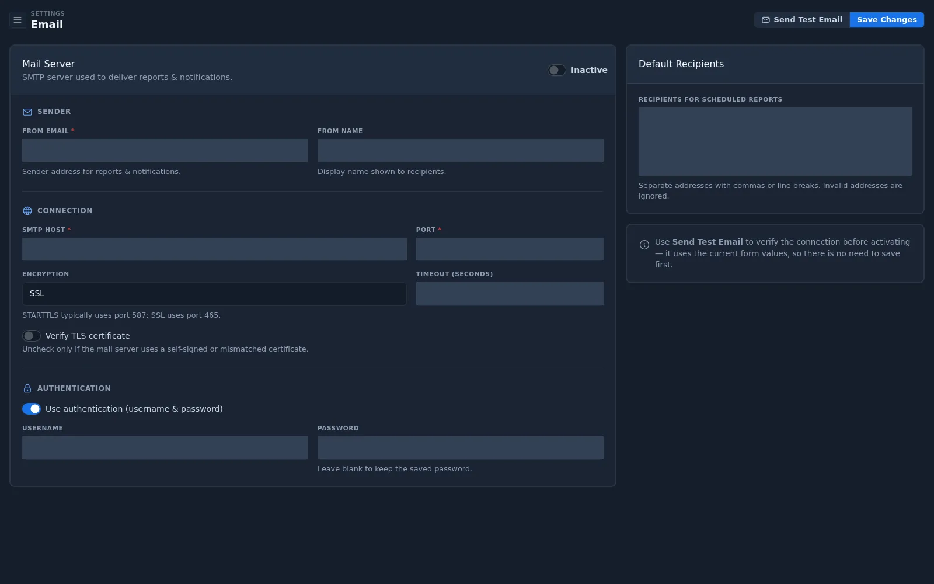Viewport: 934px width, 584px height.
Task: Focus the From Email input field
Action: tap(165, 150)
